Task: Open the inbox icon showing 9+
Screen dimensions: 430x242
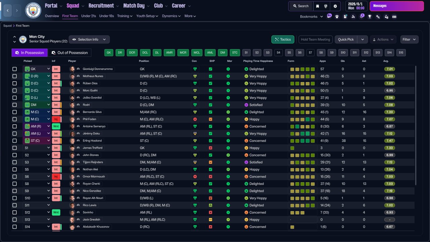Action: coord(329,16)
